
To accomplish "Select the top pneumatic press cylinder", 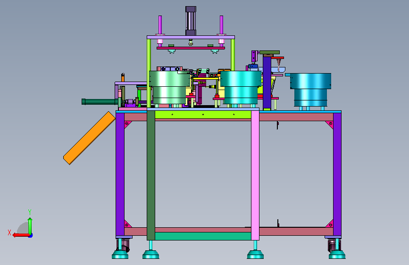I will coord(191,21).
